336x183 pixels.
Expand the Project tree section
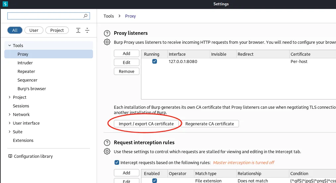(9, 97)
